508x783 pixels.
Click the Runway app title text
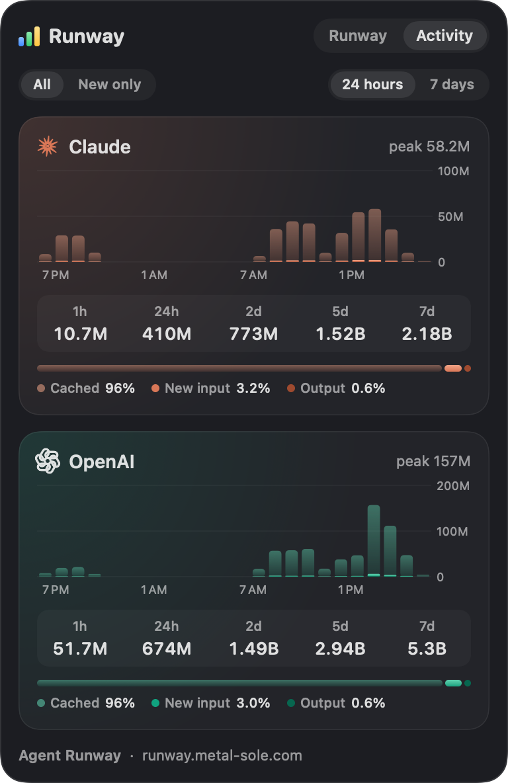click(x=87, y=36)
